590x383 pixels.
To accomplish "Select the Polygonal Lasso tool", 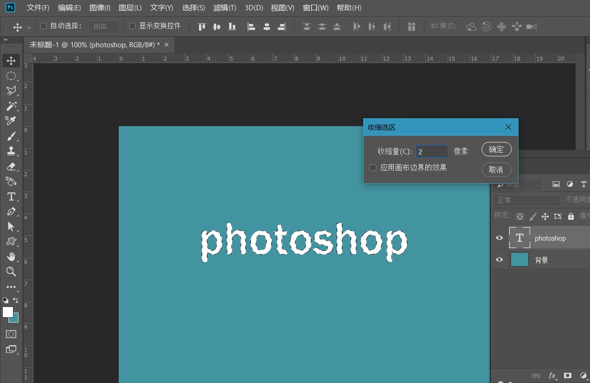I will click(x=11, y=90).
